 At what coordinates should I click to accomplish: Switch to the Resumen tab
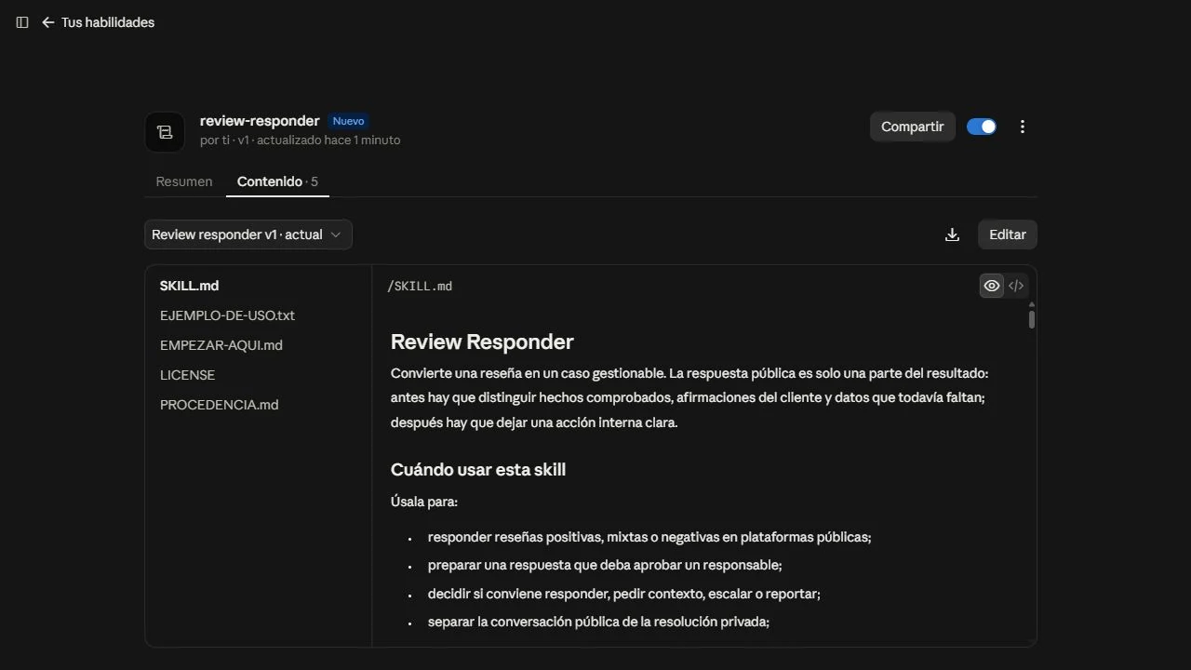coord(184,181)
